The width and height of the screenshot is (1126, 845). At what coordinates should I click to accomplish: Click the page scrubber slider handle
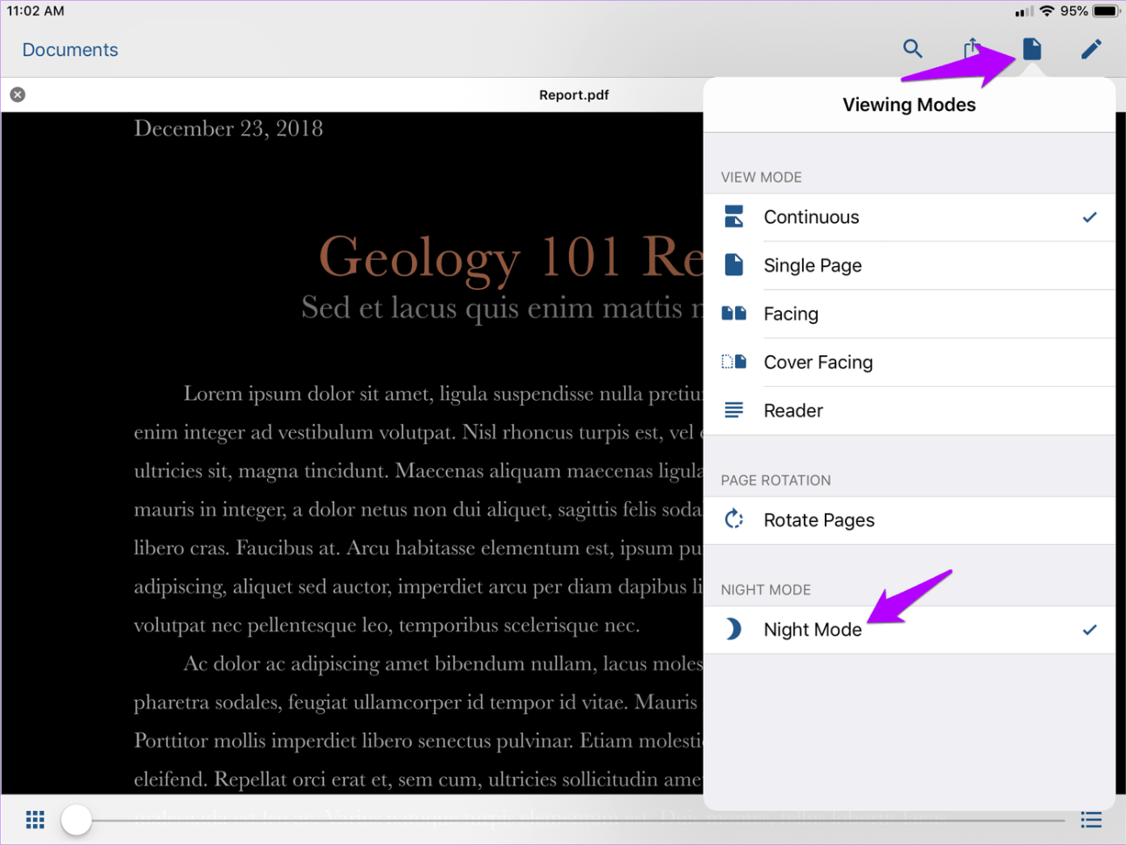tap(77, 820)
